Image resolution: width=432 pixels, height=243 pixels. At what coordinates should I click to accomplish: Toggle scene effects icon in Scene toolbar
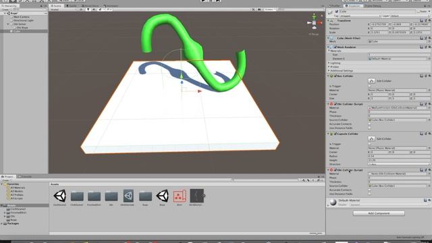click(100, 9)
